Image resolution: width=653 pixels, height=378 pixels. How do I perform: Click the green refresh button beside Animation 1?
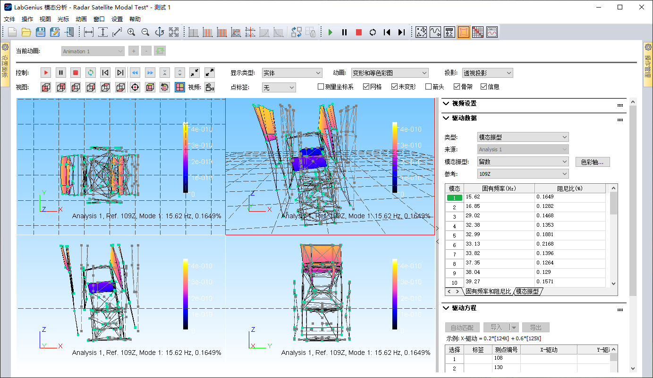[x=160, y=51]
